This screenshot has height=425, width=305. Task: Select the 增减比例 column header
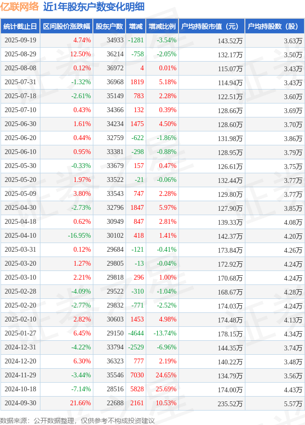click(162, 26)
